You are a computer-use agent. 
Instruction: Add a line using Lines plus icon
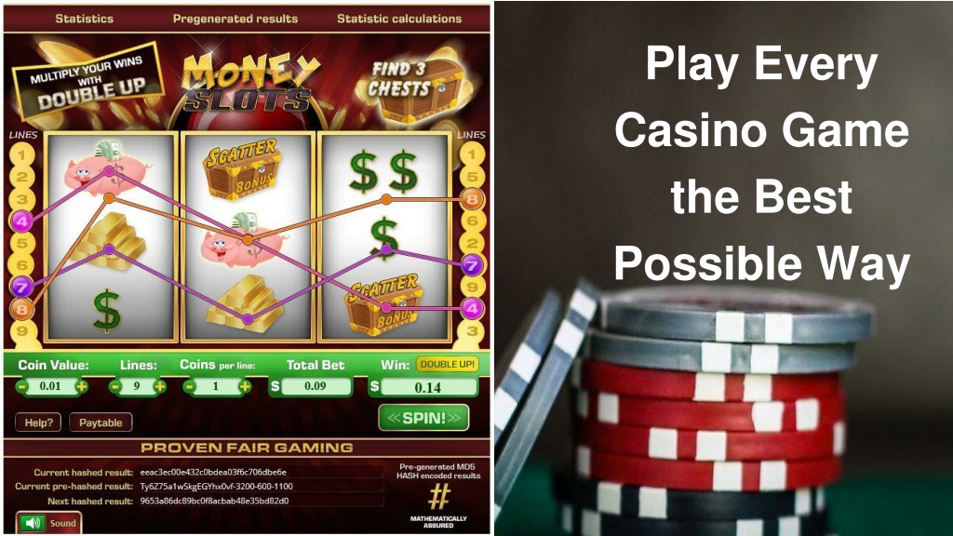pos(160,386)
